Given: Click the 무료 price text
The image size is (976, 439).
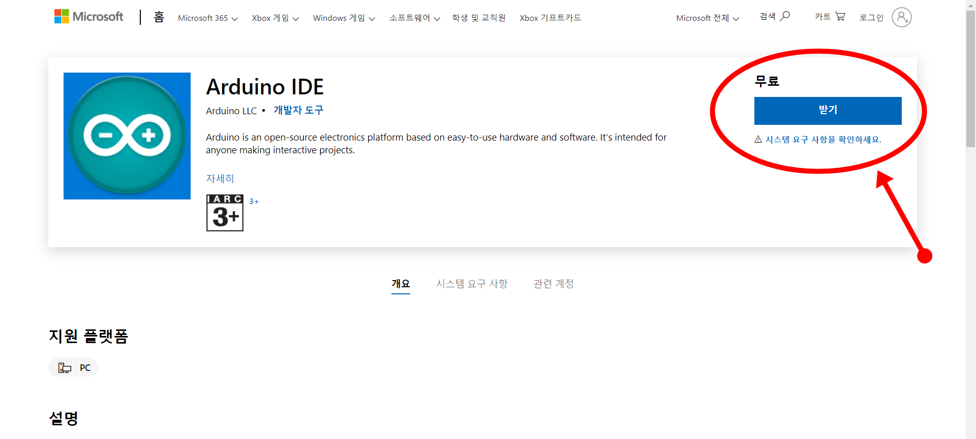Looking at the screenshot, I should tap(767, 81).
